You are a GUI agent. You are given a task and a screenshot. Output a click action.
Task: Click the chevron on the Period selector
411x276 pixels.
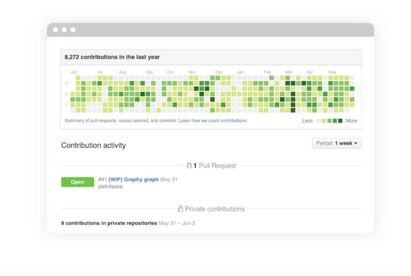tap(356, 143)
